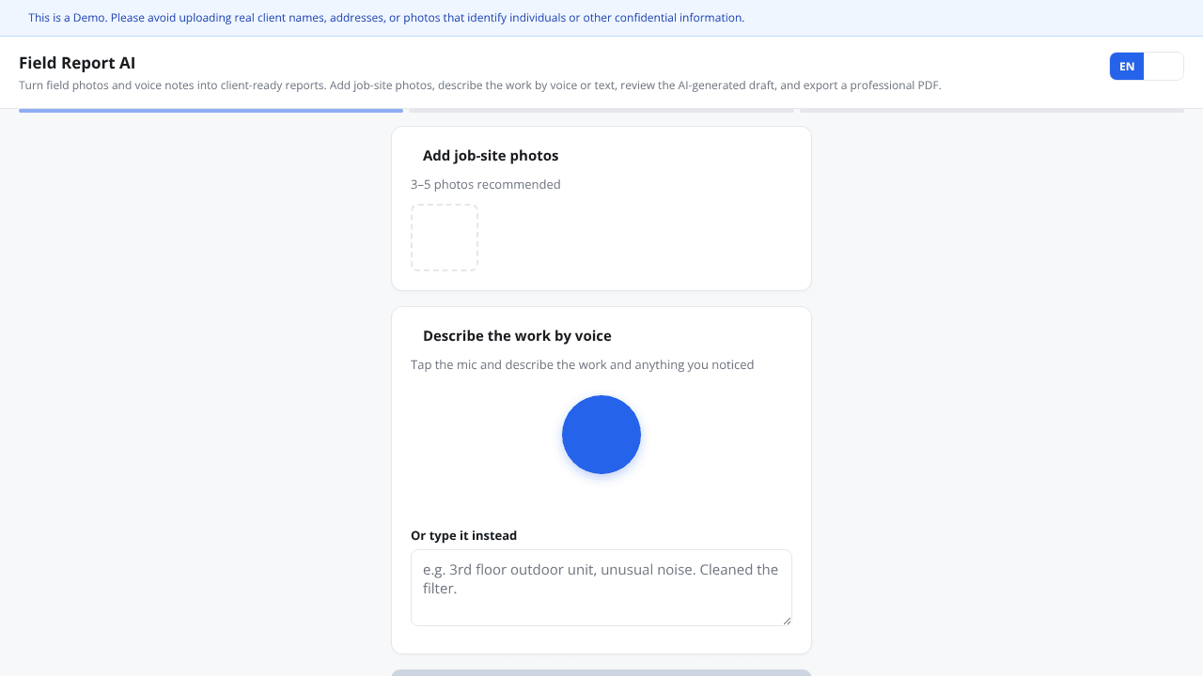Click the app description subtitle under the title
This screenshot has height=676, width=1203.
480,85
